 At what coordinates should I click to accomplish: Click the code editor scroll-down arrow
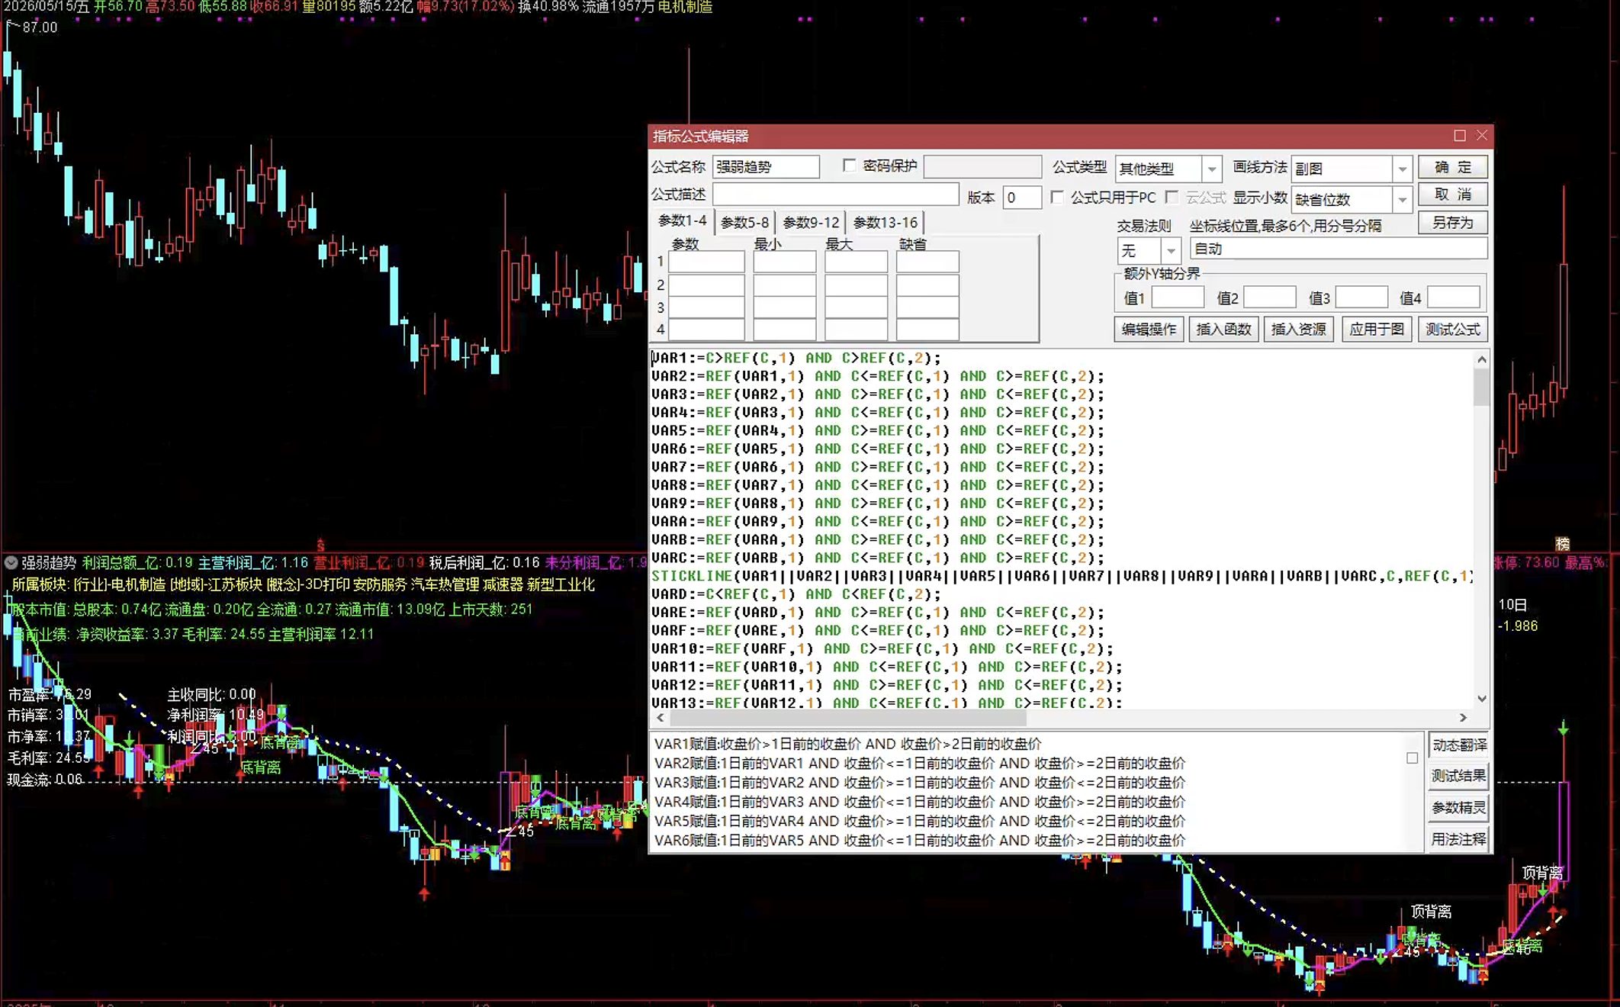coord(1481,699)
